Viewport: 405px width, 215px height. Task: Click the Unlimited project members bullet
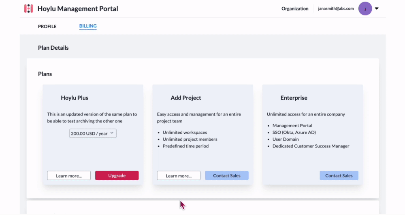pos(190,139)
